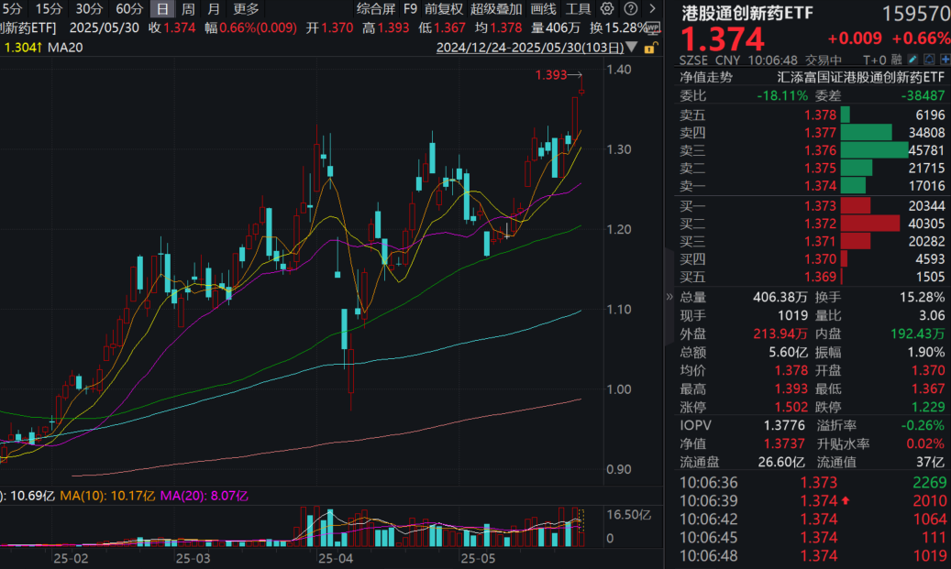Open the date range dropdown arrow after 103日

coord(632,47)
